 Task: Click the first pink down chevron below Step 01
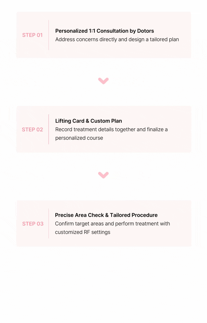point(103,81)
